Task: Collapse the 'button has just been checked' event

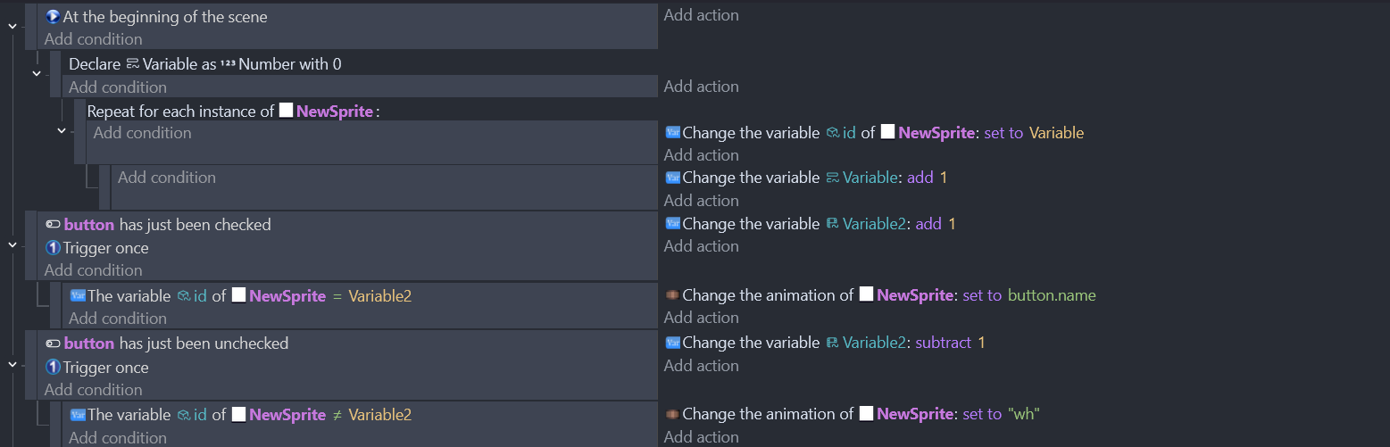Action: pyautogui.click(x=12, y=244)
